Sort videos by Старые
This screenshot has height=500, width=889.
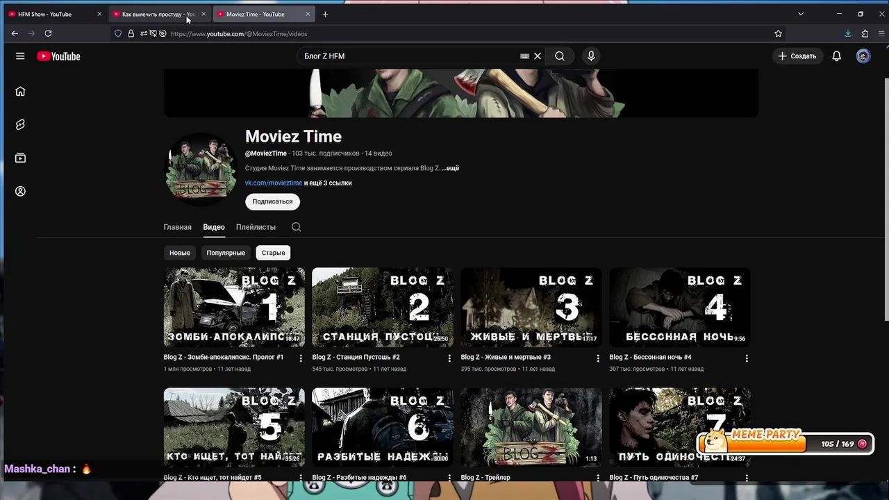pyautogui.click(x=274, y=253)
